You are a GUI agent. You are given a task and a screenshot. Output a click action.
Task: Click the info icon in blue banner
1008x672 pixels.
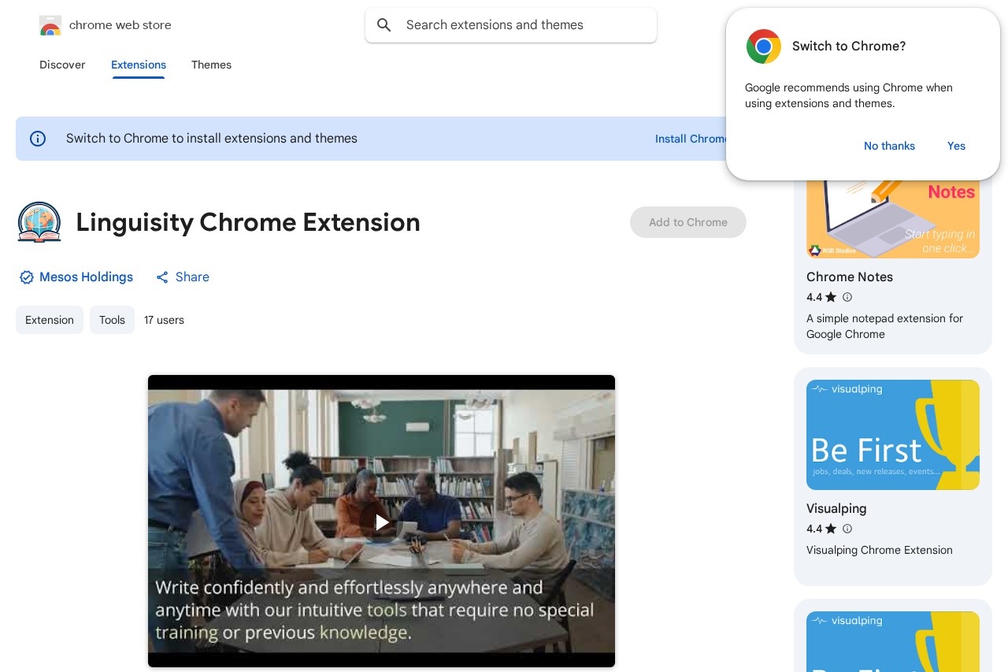click(38, 139)
